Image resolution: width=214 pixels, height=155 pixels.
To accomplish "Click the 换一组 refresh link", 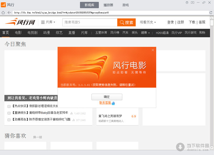I will pyautogui.click(x=37, y=137).
